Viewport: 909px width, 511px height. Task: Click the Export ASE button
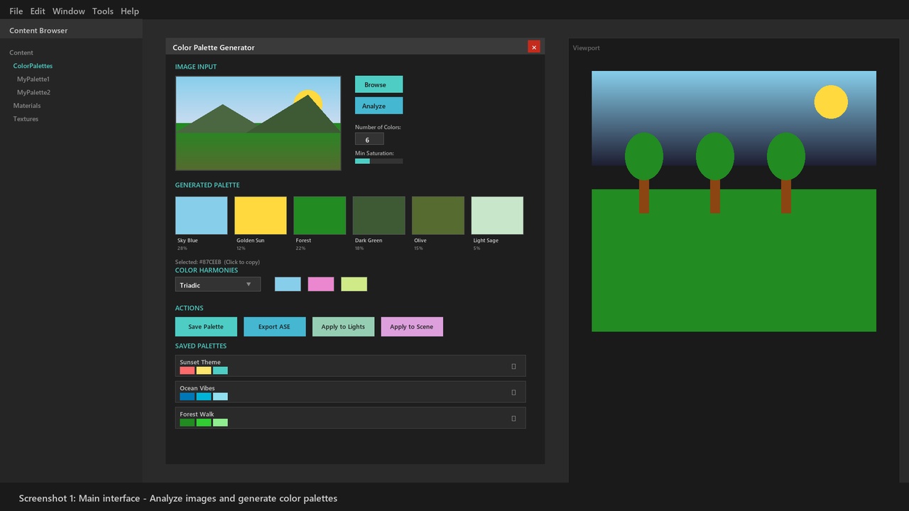click(275, 326)
